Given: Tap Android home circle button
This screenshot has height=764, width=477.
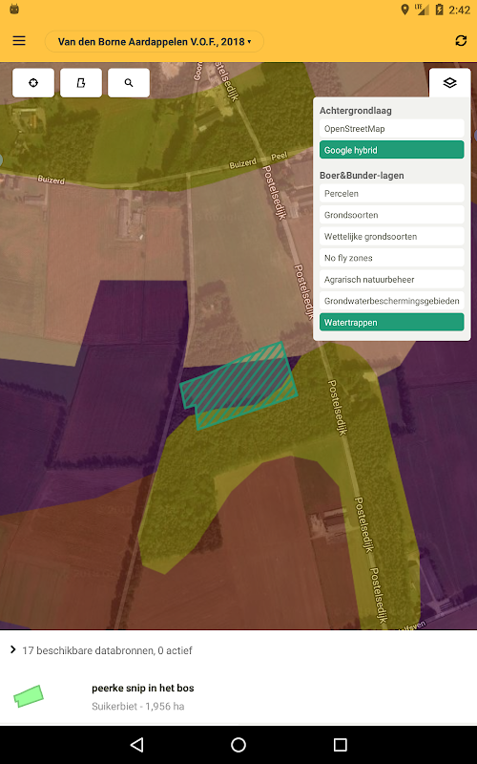Looking at the screenshot, I should tap(238, 745).
